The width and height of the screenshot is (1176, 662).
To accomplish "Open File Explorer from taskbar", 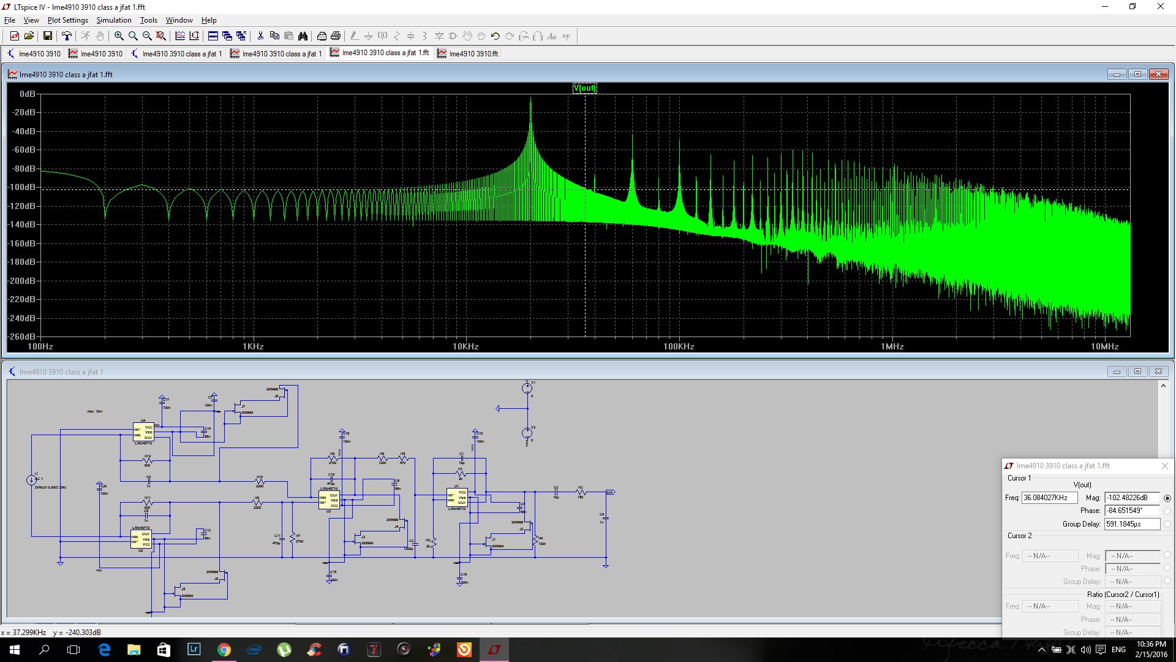I will tap(134, 650).
